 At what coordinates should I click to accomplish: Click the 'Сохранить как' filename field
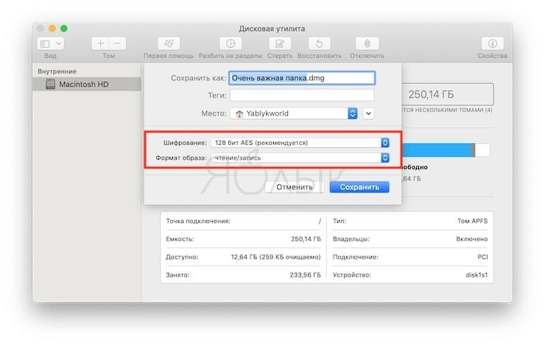[x=302, y=78]
